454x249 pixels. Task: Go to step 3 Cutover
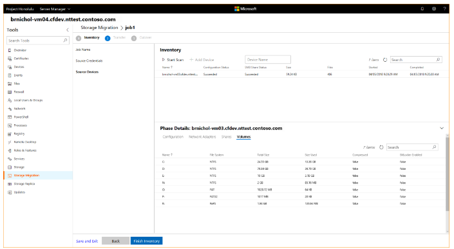(x=141, y=38)
